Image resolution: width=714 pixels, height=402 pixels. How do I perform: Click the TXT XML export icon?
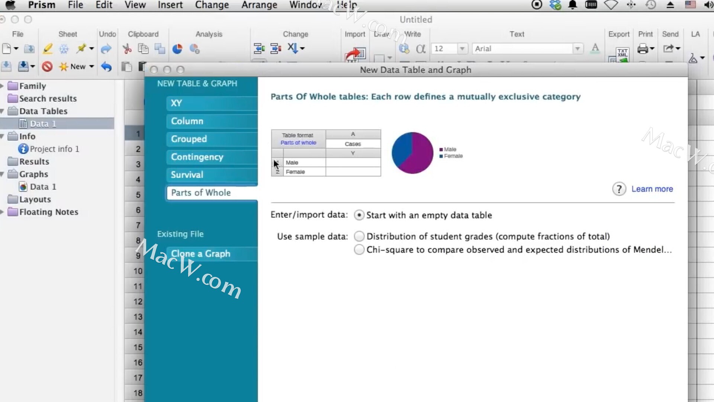[x=620, y=55]
